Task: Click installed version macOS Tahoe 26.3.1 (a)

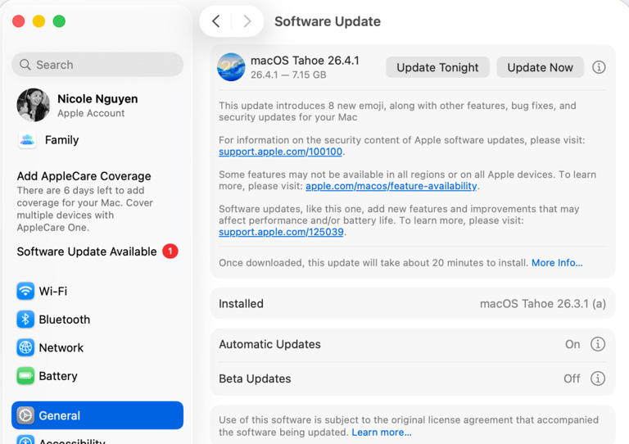Action: (x=543, y=304)
